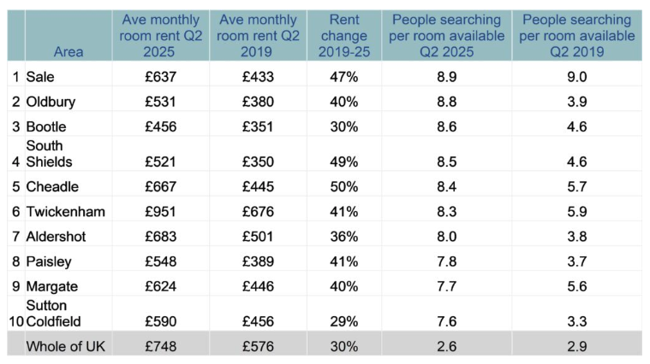The width and height of the screenshot is (650, 364).
Task: Click the Oldbury area name
Action: pos(51,102)
